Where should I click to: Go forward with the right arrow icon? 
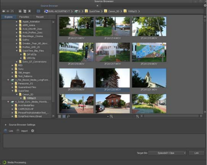8,11
